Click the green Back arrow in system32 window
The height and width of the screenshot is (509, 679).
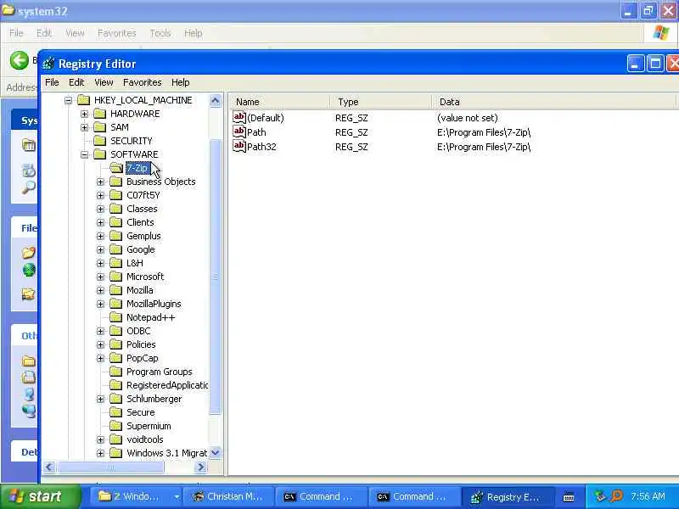(x=19, y=60)
